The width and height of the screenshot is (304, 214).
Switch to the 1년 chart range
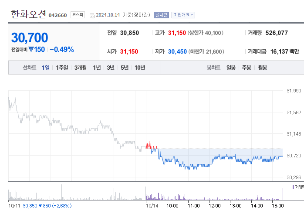tap(97, 68)
